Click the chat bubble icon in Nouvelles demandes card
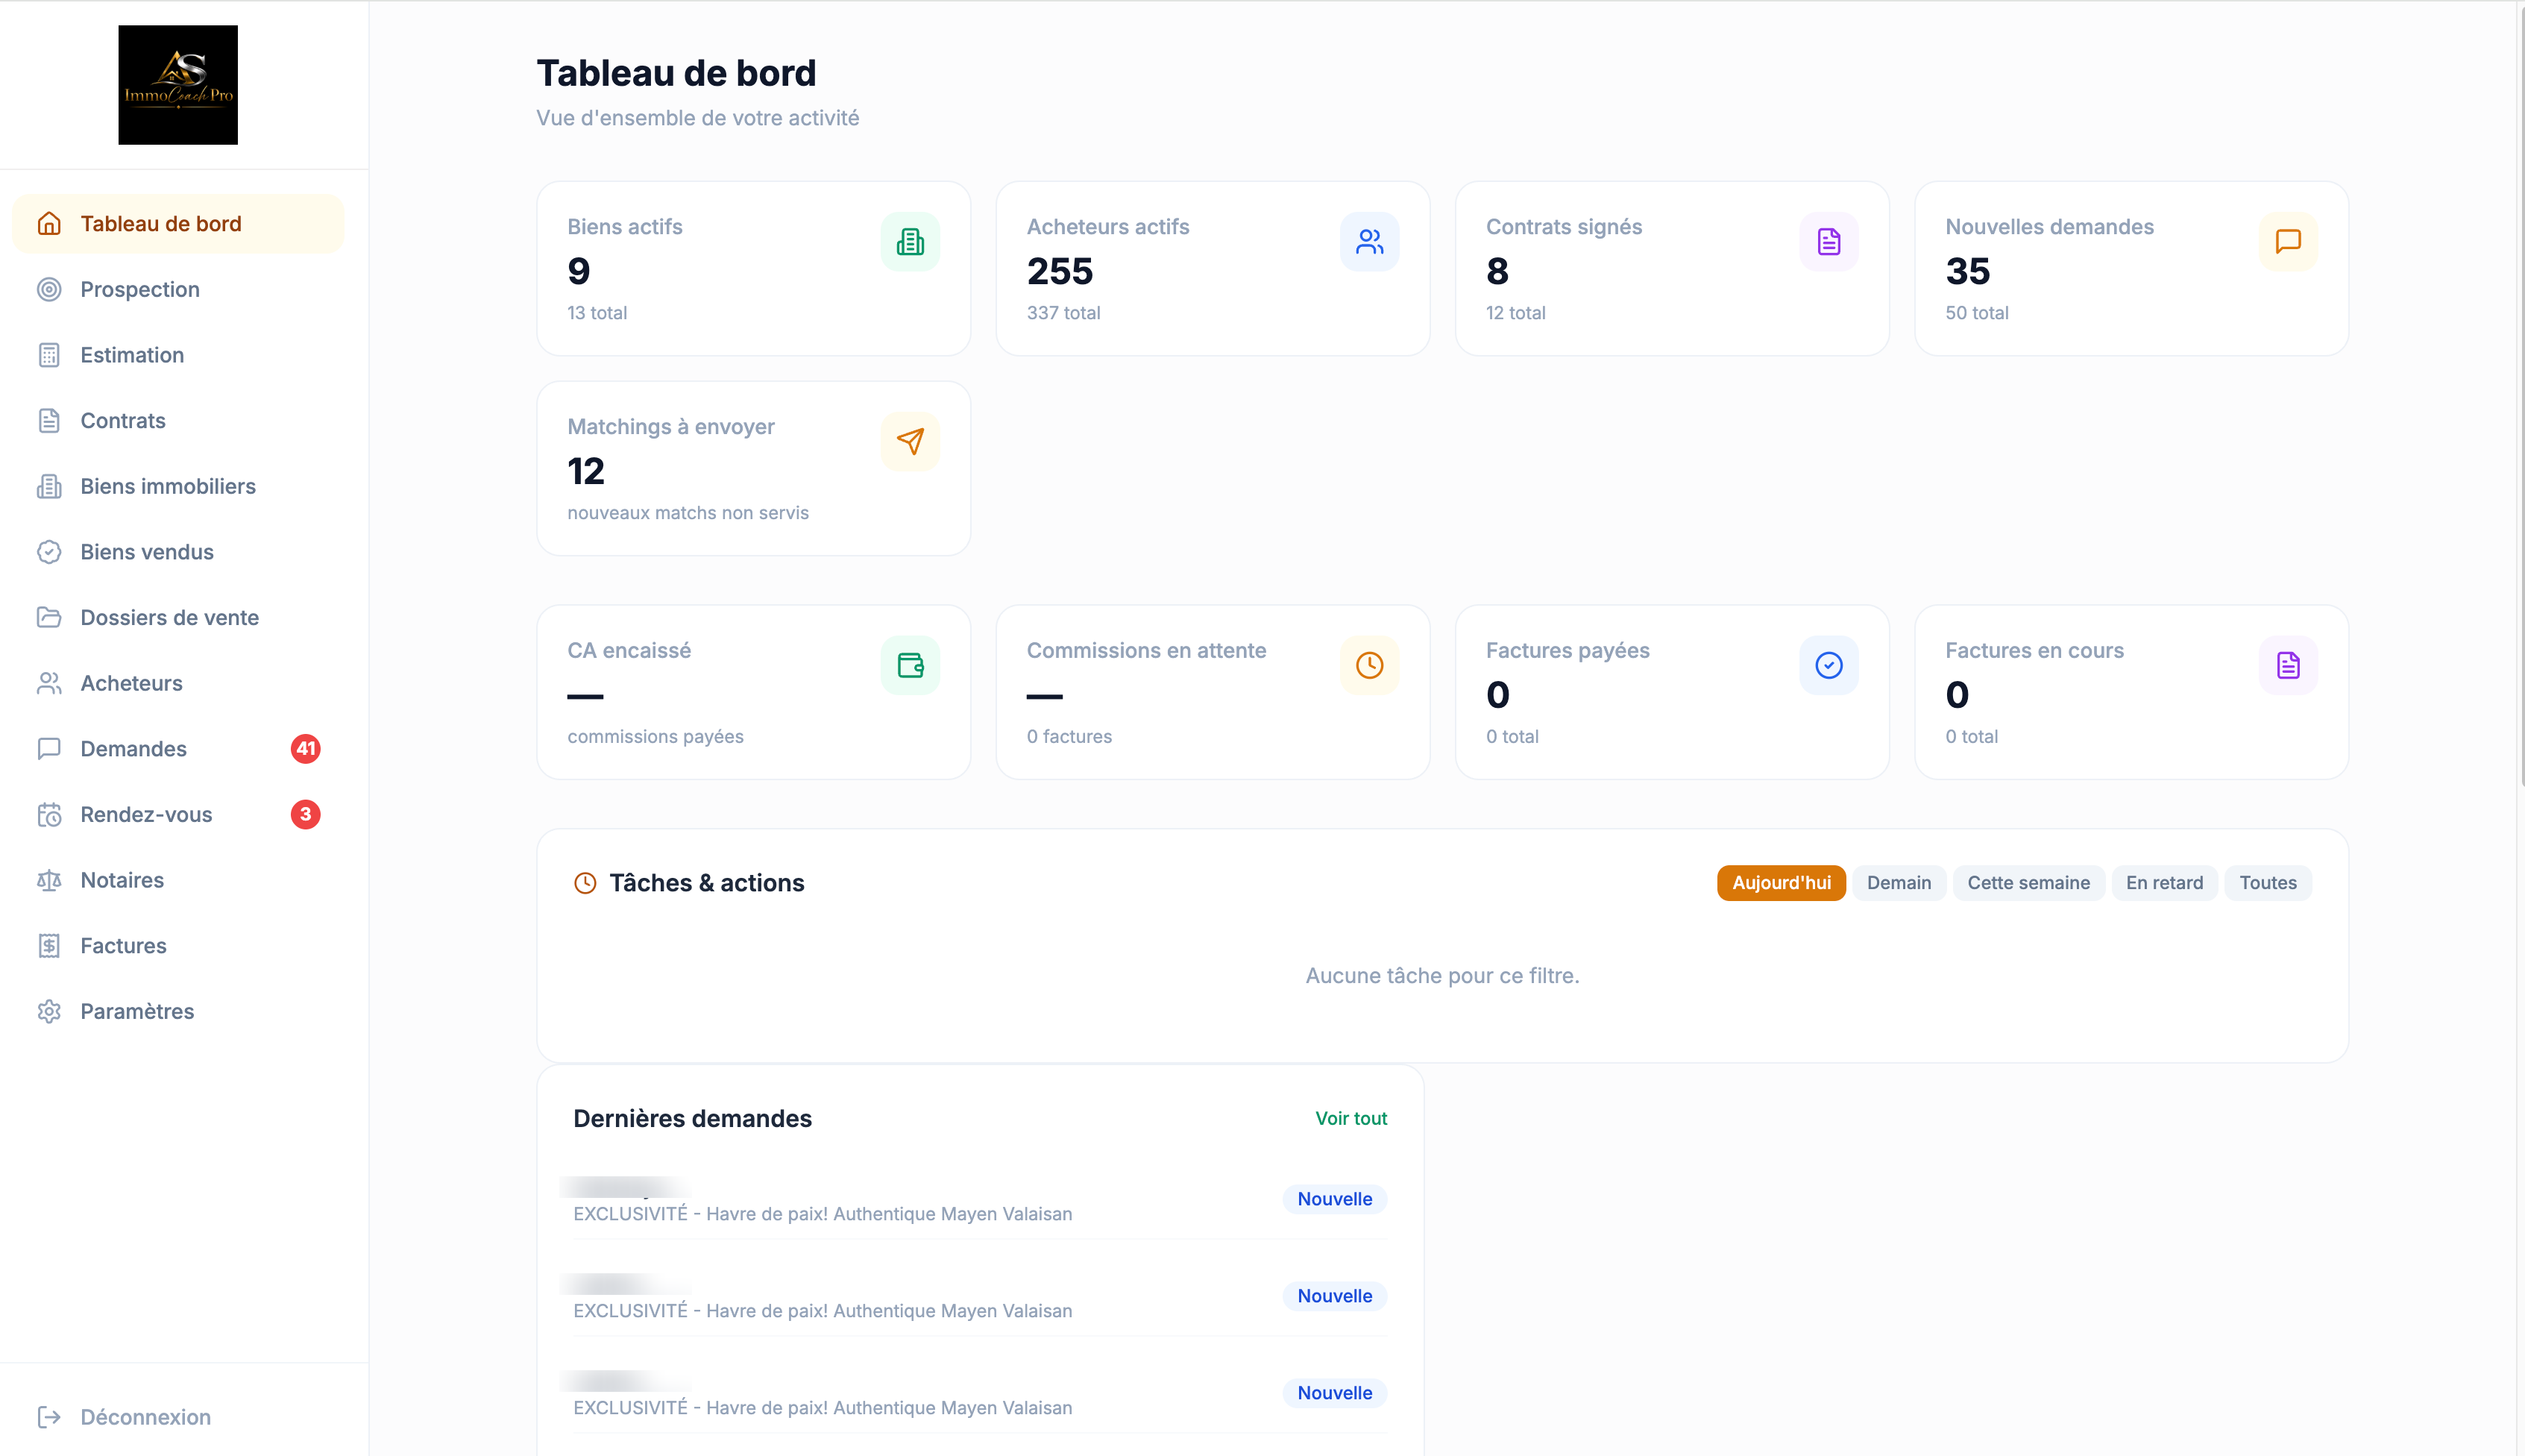The height and width of the screenshot is (1456, 2525). pos(2288,242)
